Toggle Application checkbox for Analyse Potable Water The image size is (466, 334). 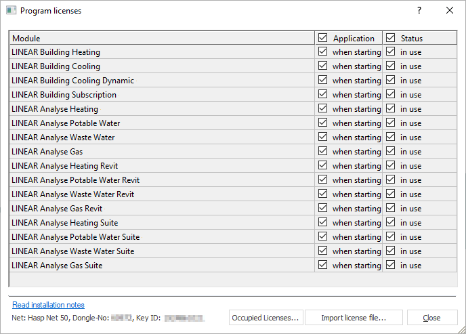tap(323, 123)
